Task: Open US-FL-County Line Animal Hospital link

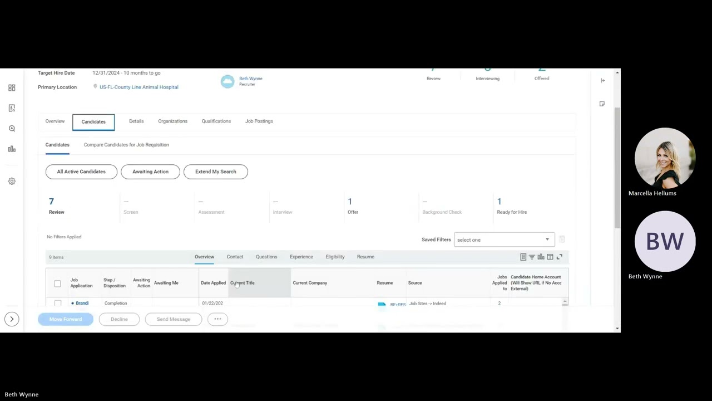Action: pos(139,87)
